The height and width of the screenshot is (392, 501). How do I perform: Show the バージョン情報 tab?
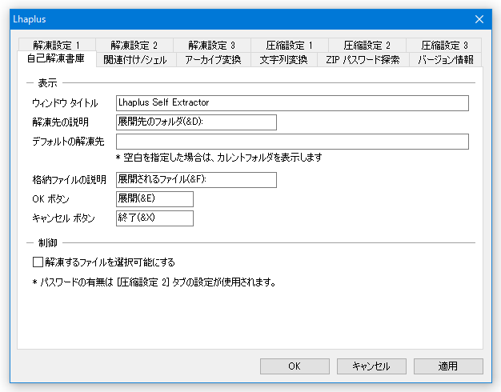(446, 60)
